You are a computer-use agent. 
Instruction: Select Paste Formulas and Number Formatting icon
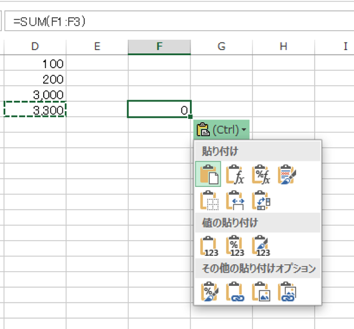[x=261, y=174]
